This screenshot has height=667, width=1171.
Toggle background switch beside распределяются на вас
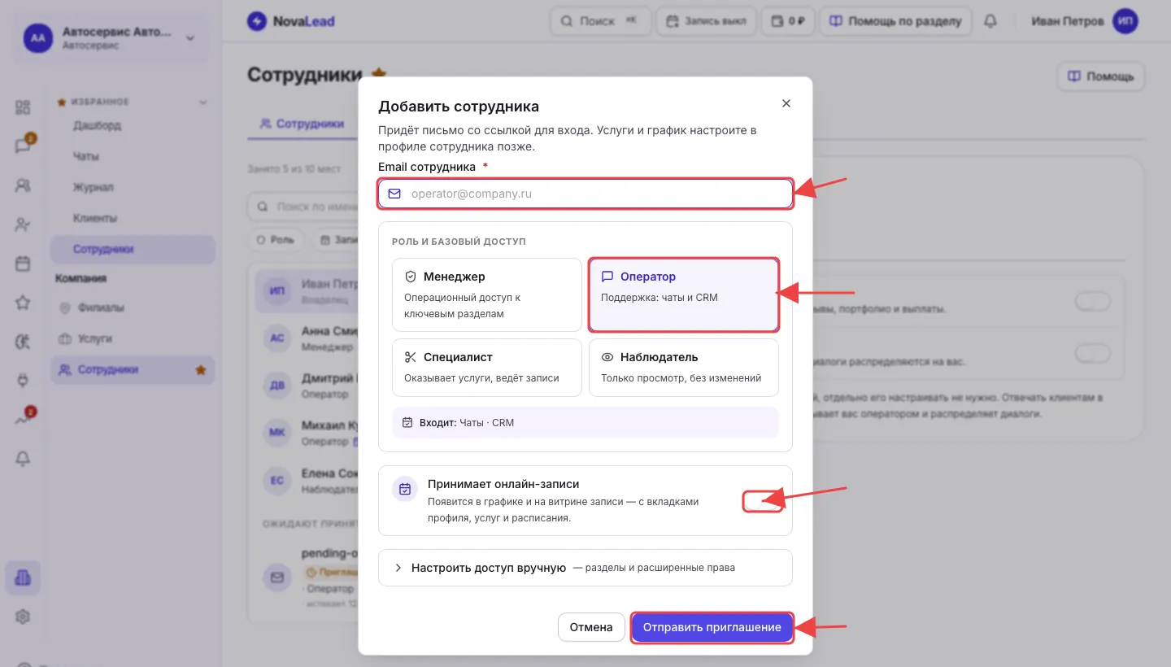click(1092, 354)
